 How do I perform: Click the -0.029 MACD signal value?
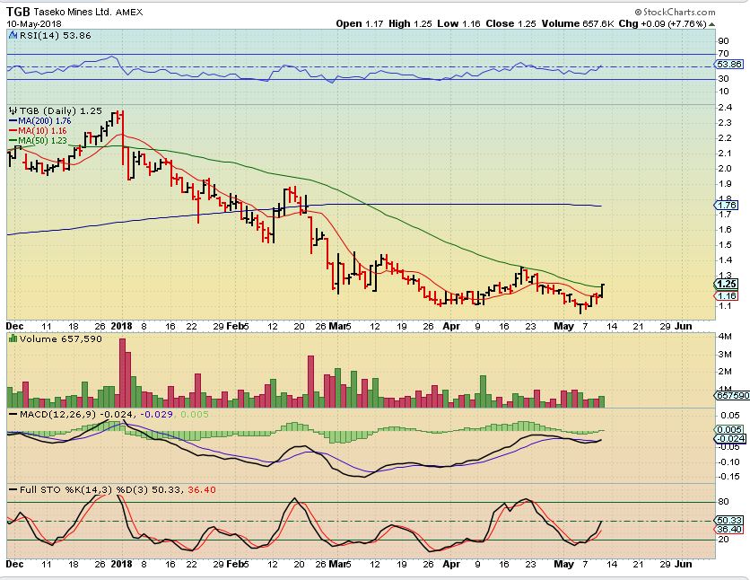pyautogui.click(x=157, y=414)
